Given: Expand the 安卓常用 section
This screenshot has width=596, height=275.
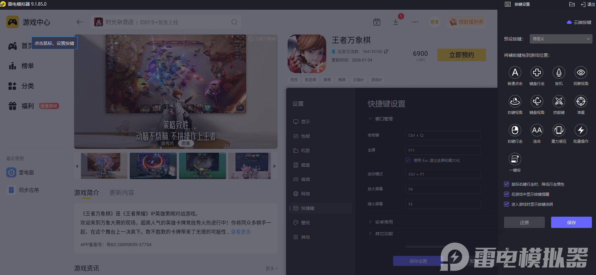Looking at the screenshot, I should coord(383,222).
